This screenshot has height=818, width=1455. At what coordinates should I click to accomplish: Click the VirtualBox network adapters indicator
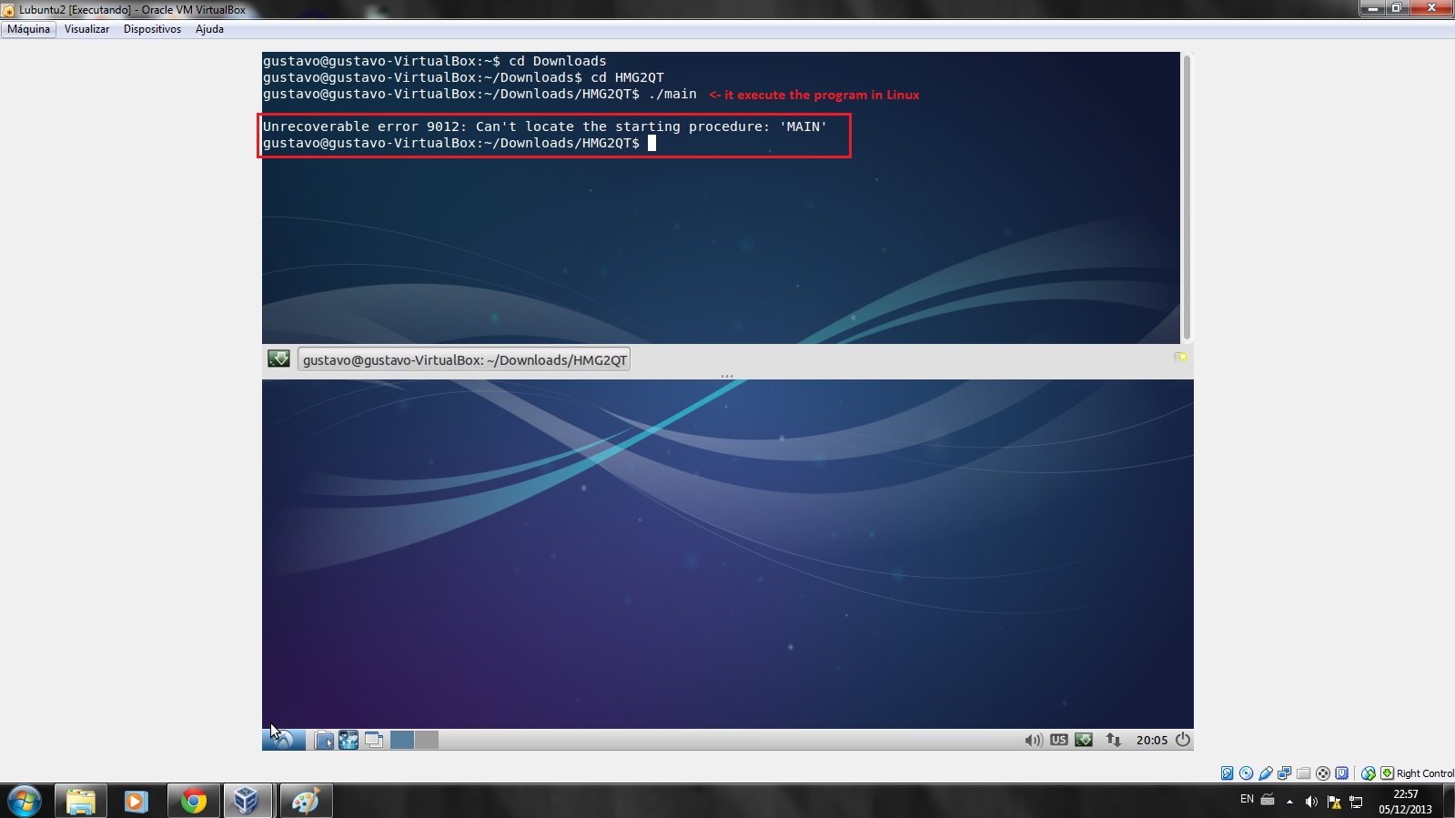(x=1284, y=773)
